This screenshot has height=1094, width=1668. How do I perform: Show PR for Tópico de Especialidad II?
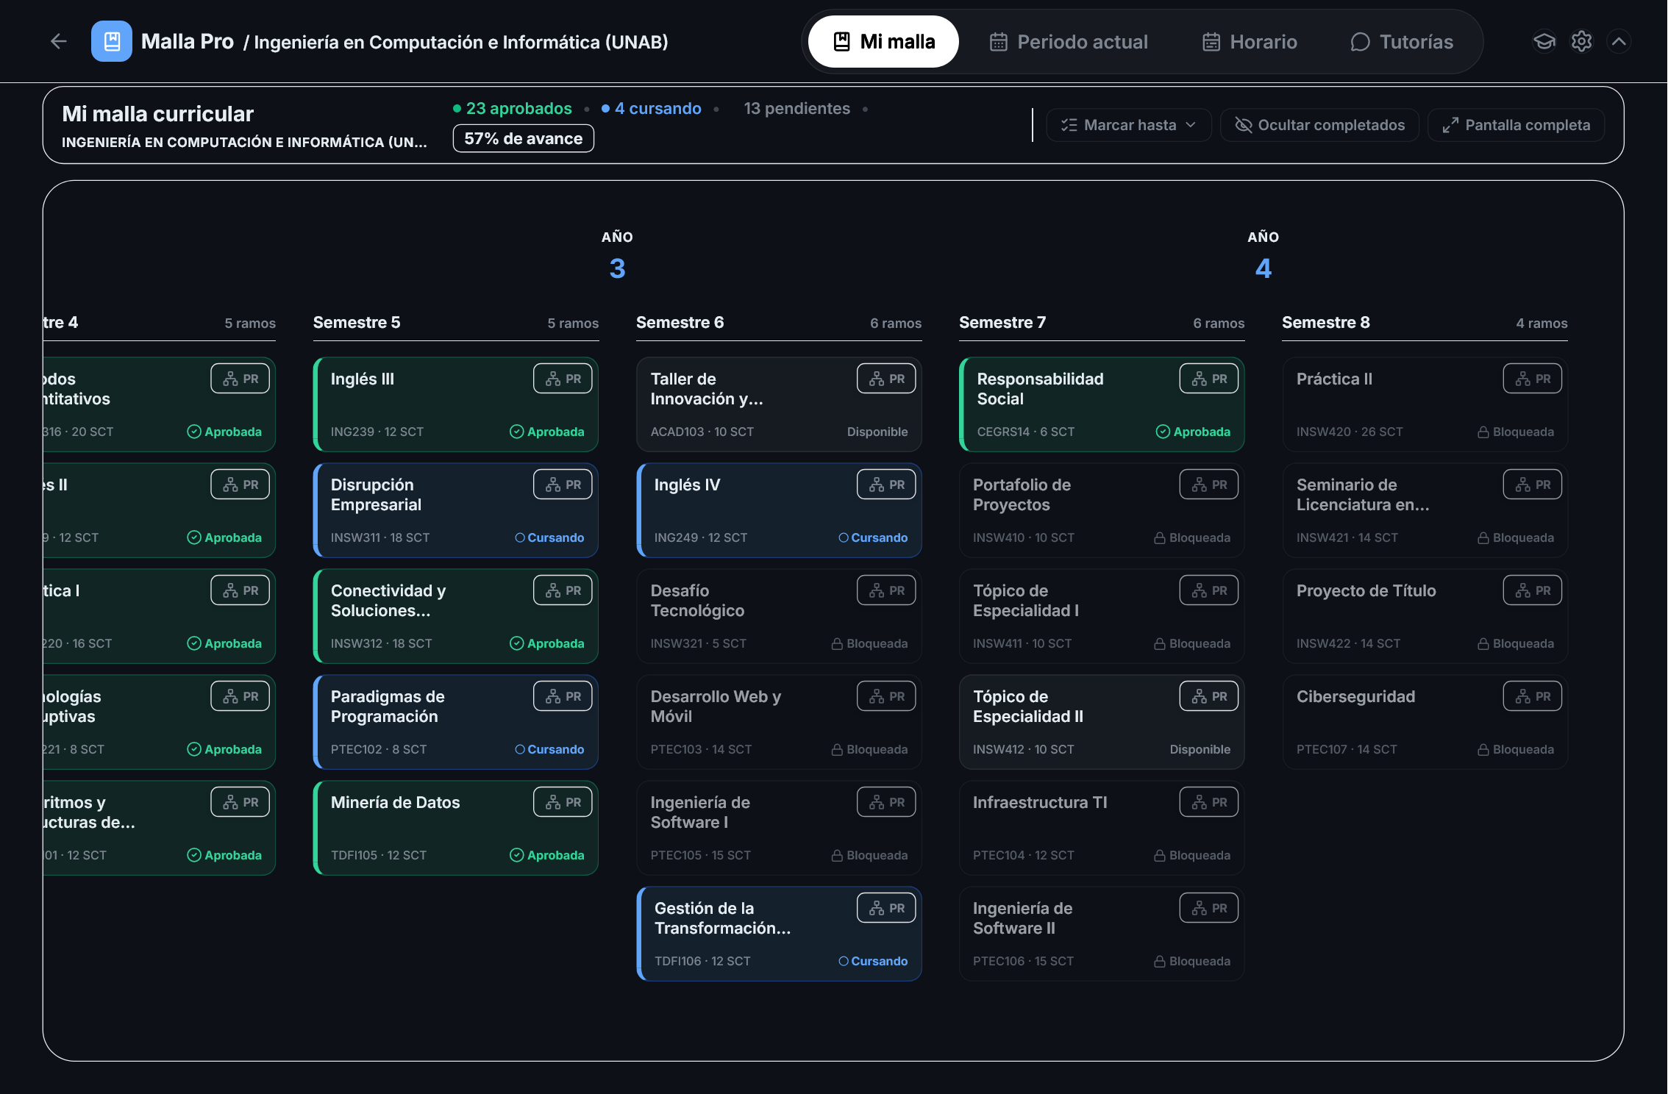click(1209, 696)
